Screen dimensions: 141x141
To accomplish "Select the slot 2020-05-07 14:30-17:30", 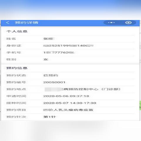I will pos(70,103).
